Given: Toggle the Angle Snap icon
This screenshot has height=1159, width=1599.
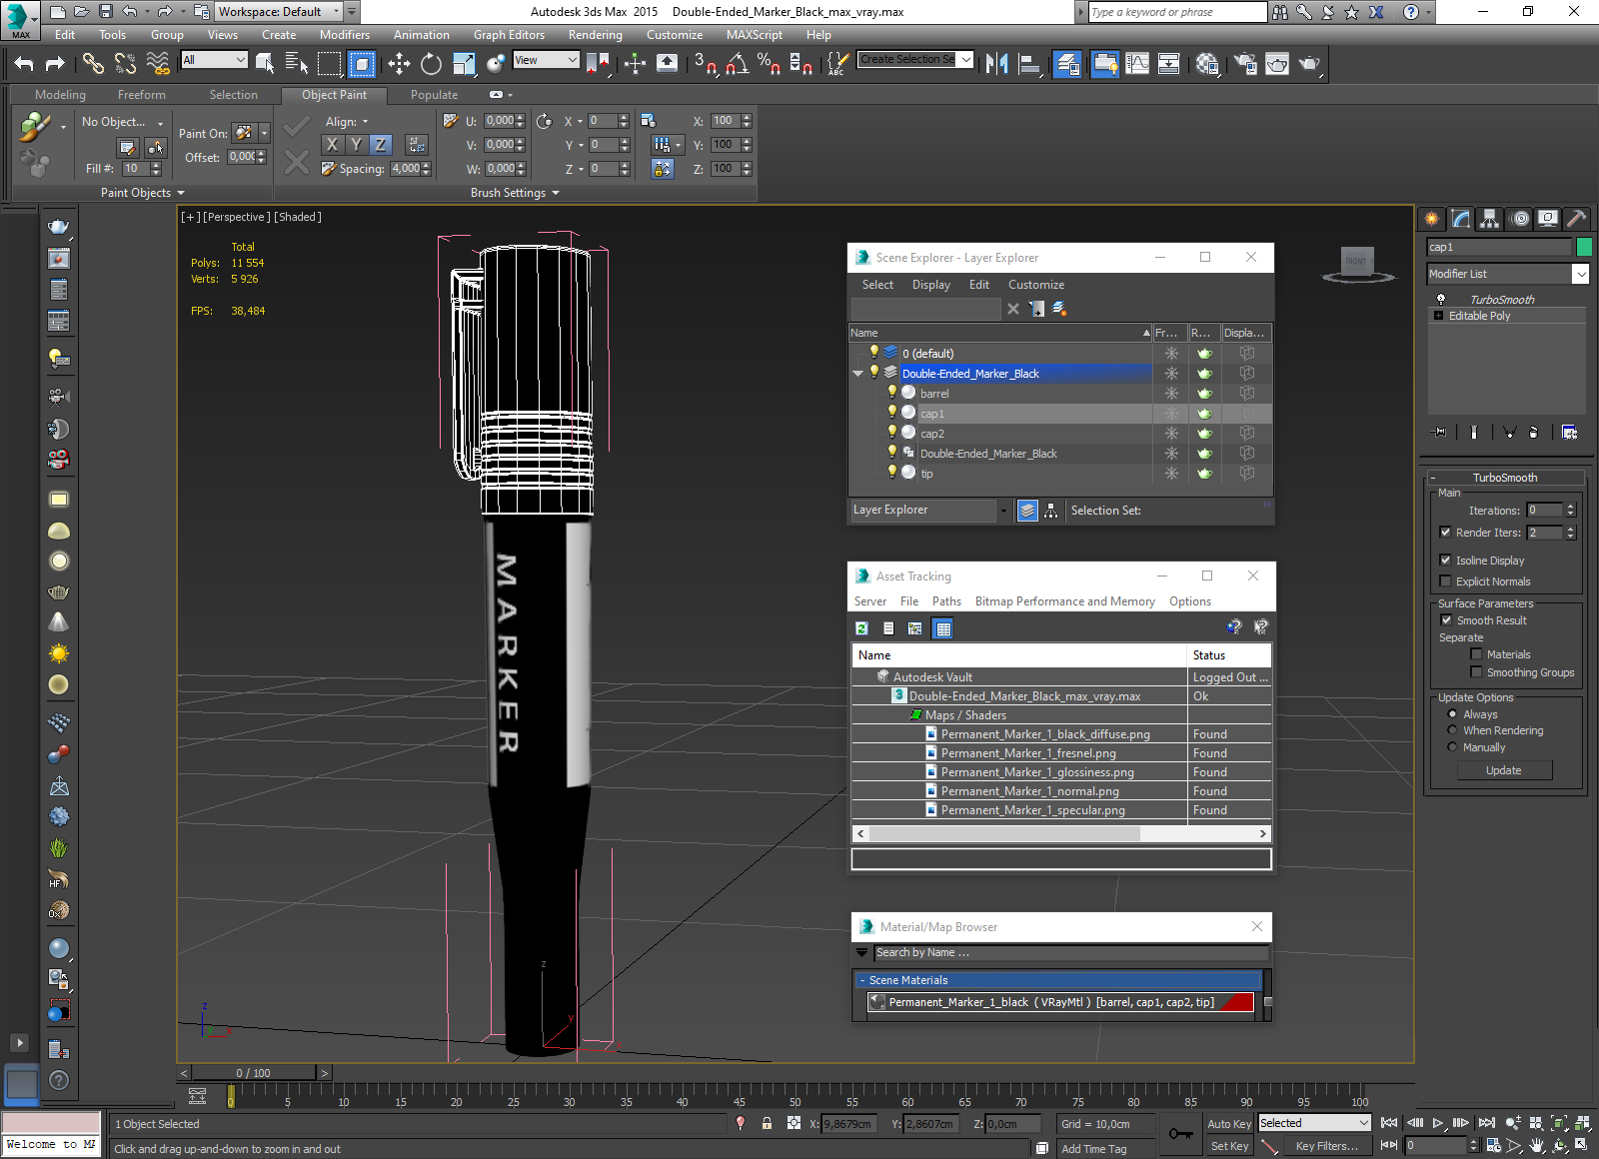Looking at the screenshot, I should 738,64.
